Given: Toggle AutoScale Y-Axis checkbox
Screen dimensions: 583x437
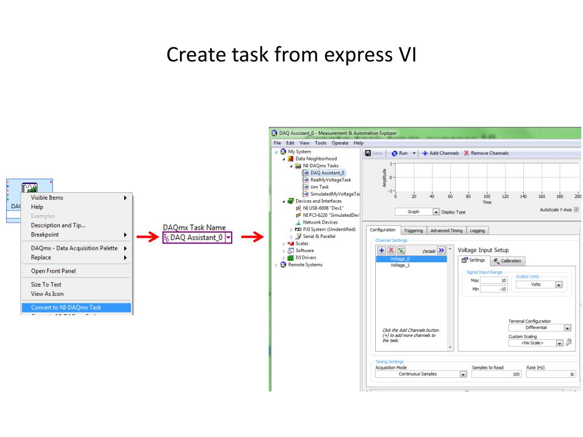Looking at the screenshot, I should click(576, 209).
